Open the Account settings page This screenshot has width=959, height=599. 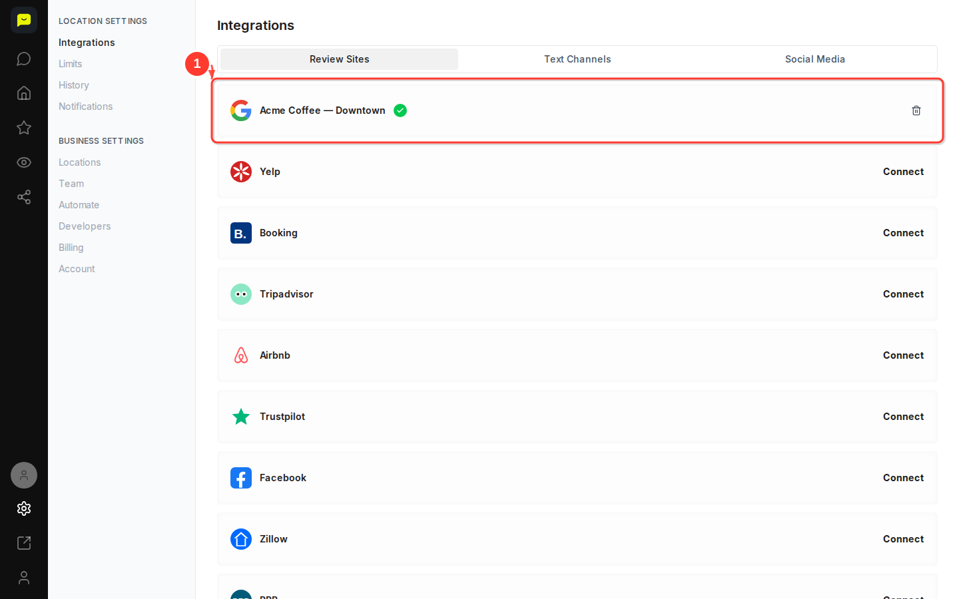(77, 269)
